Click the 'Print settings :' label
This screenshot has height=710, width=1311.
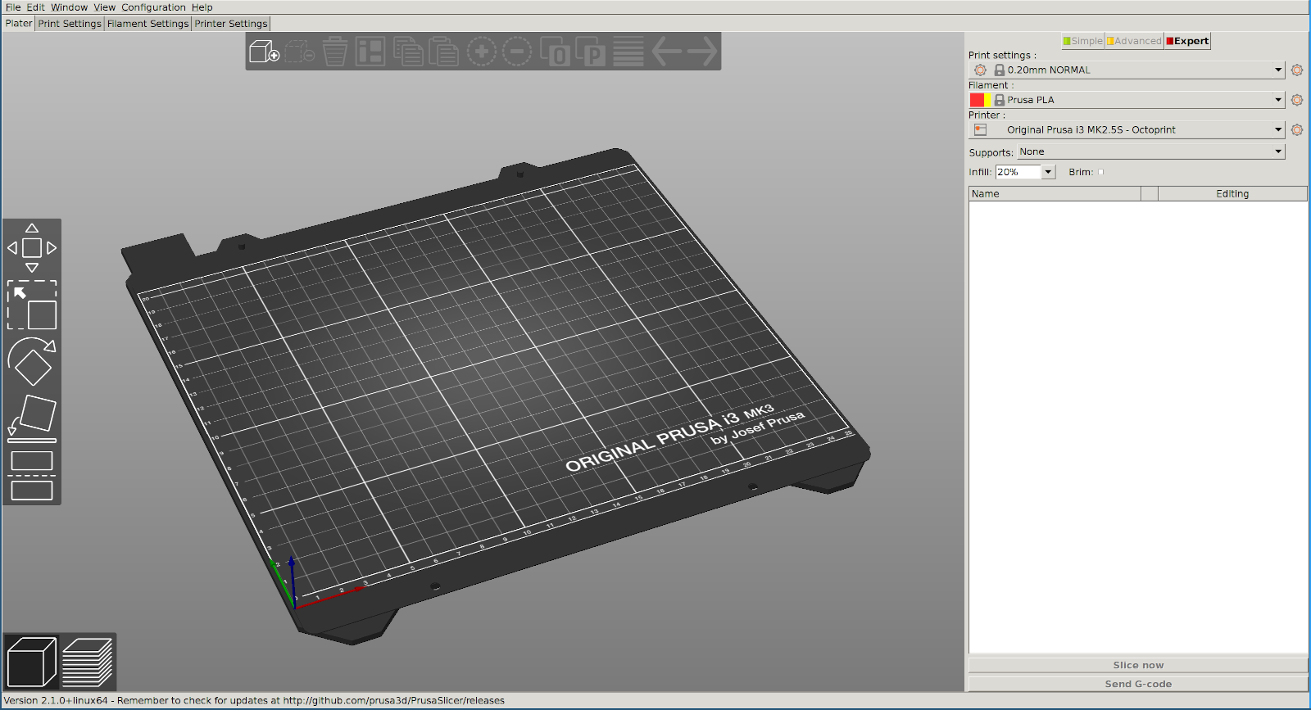pyautogui.click(x=1002, y=56)
